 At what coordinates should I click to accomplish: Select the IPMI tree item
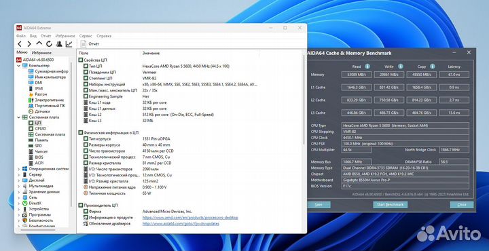tap(35, 88)
